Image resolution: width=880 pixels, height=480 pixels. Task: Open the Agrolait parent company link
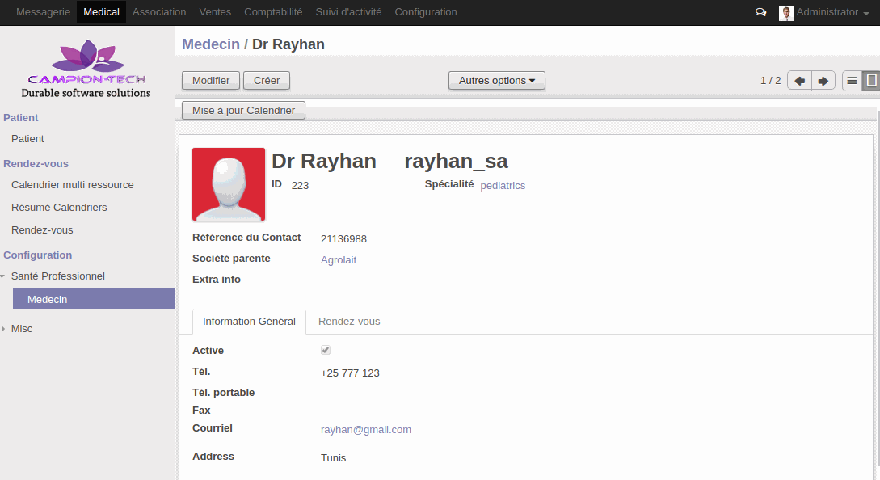(x=339, y=260)
